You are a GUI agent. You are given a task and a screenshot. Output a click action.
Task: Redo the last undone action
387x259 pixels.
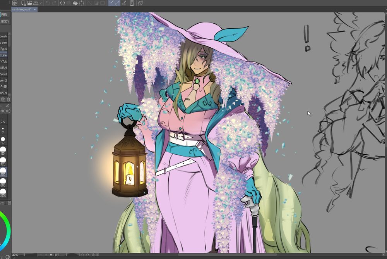54,3
